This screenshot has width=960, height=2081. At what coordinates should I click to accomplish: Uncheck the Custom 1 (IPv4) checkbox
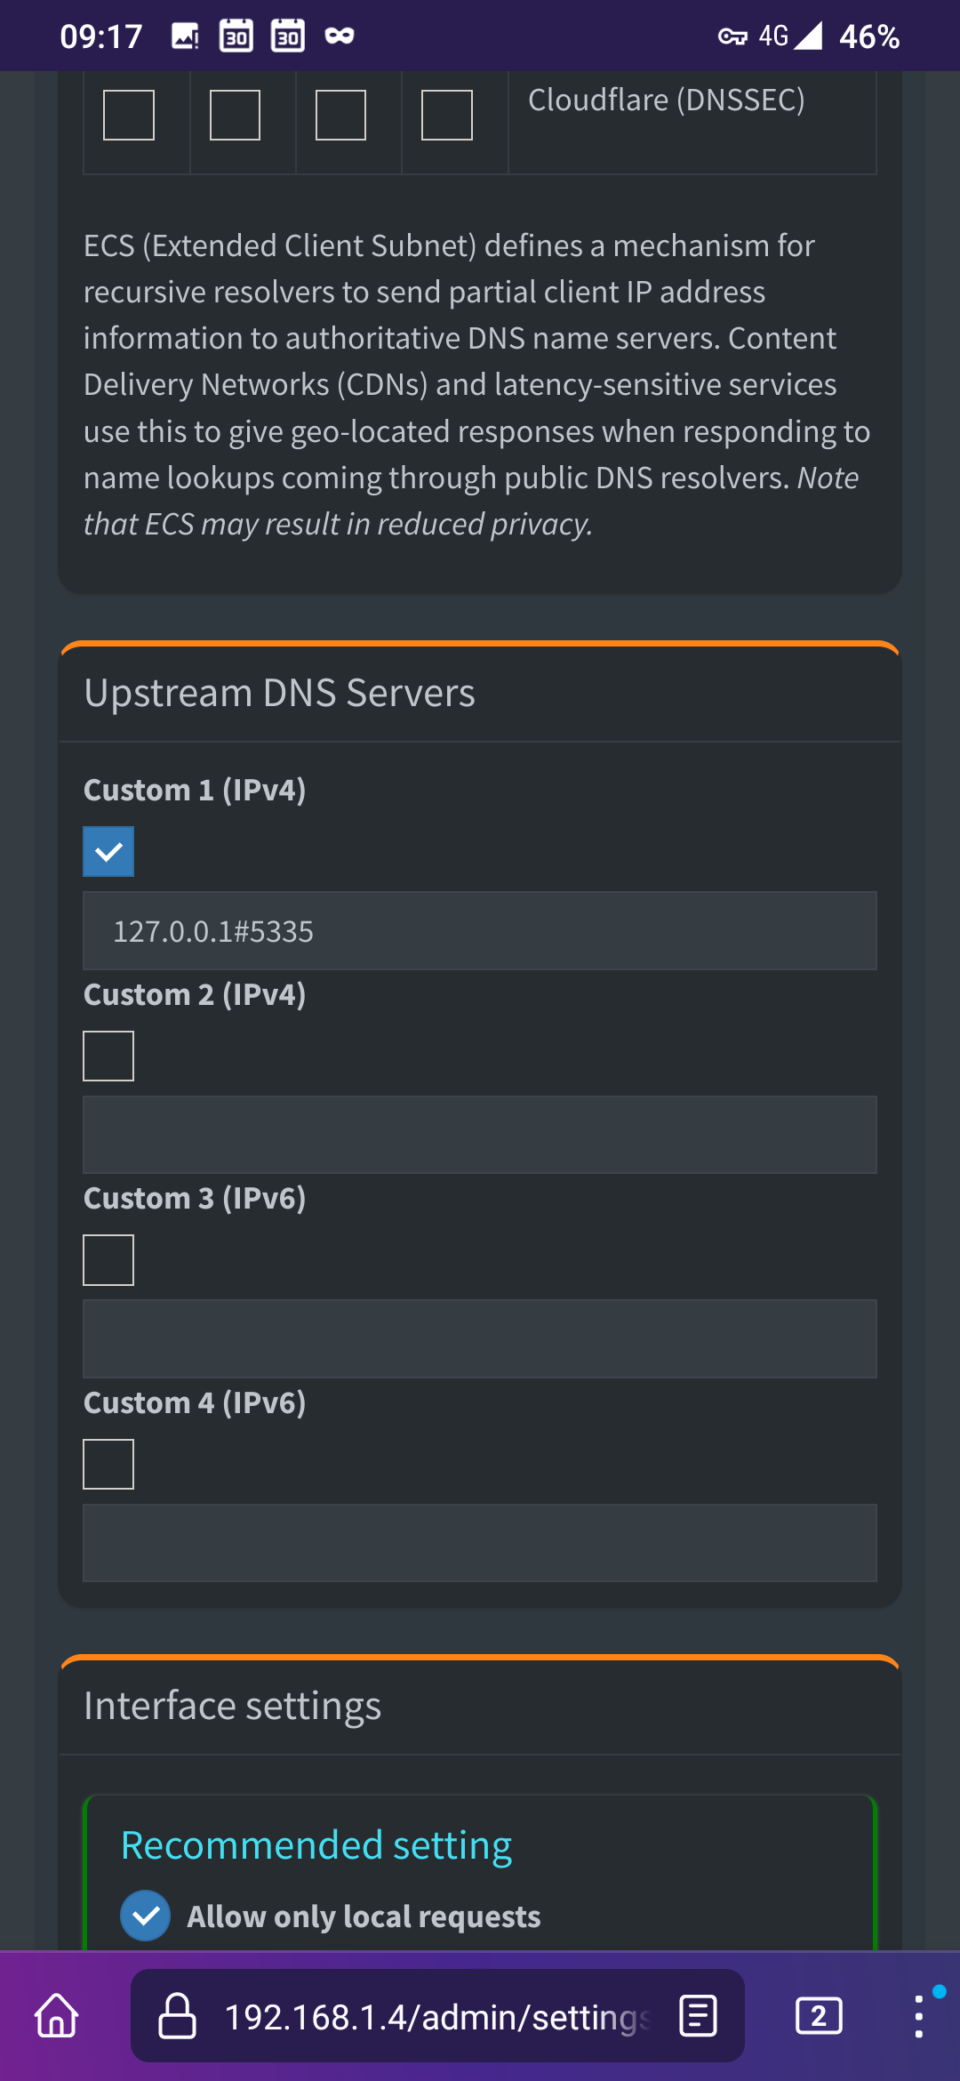[108, 852]
